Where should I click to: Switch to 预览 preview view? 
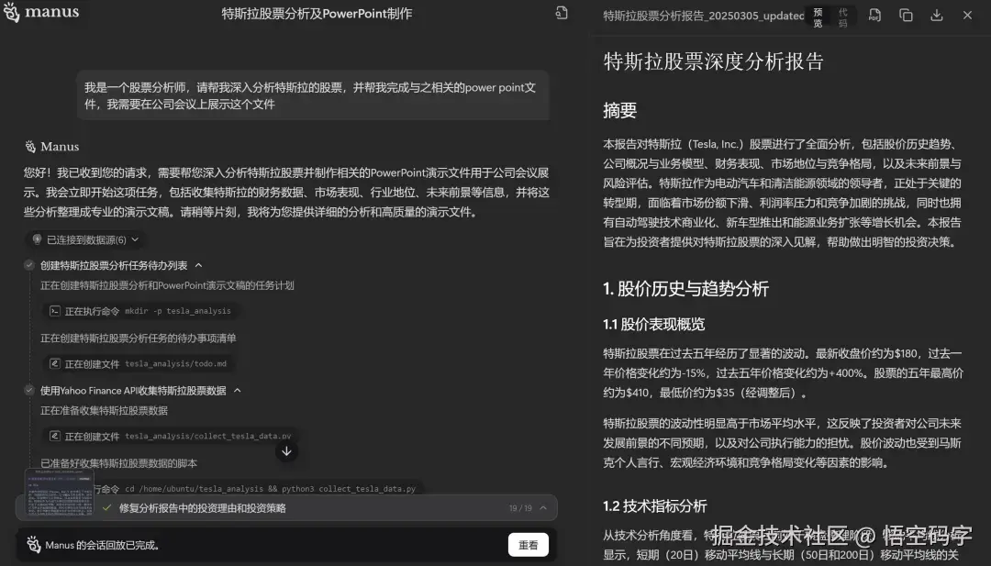point(817,16)
